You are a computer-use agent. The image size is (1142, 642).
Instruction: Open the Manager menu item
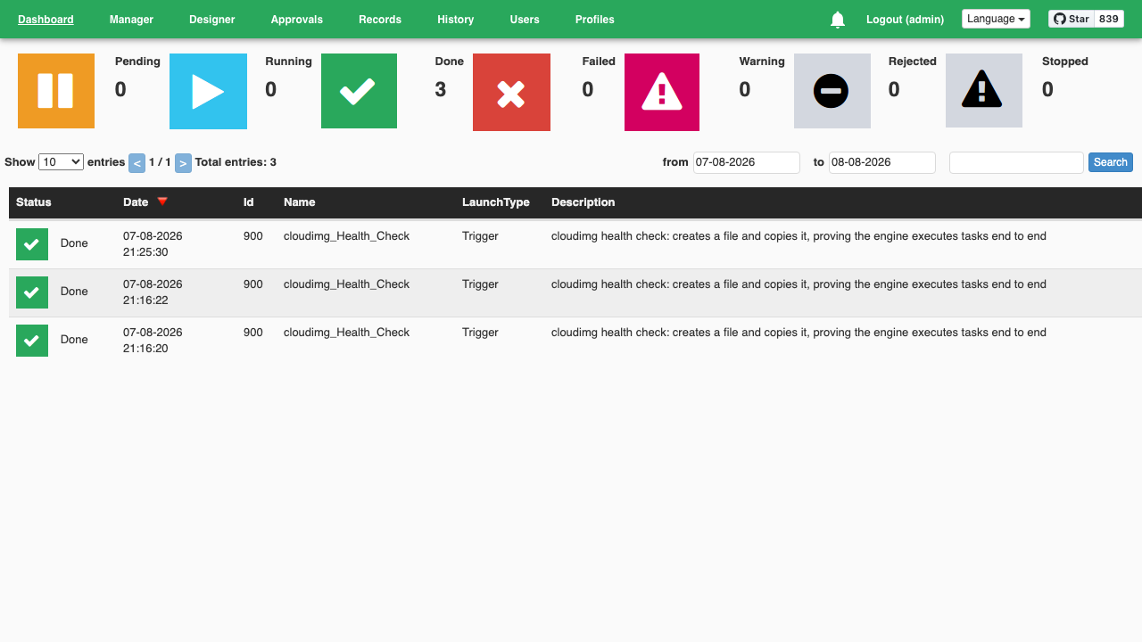[131, 20]
